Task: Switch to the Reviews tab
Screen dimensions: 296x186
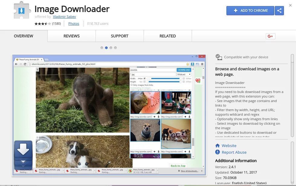Action: 72,36
